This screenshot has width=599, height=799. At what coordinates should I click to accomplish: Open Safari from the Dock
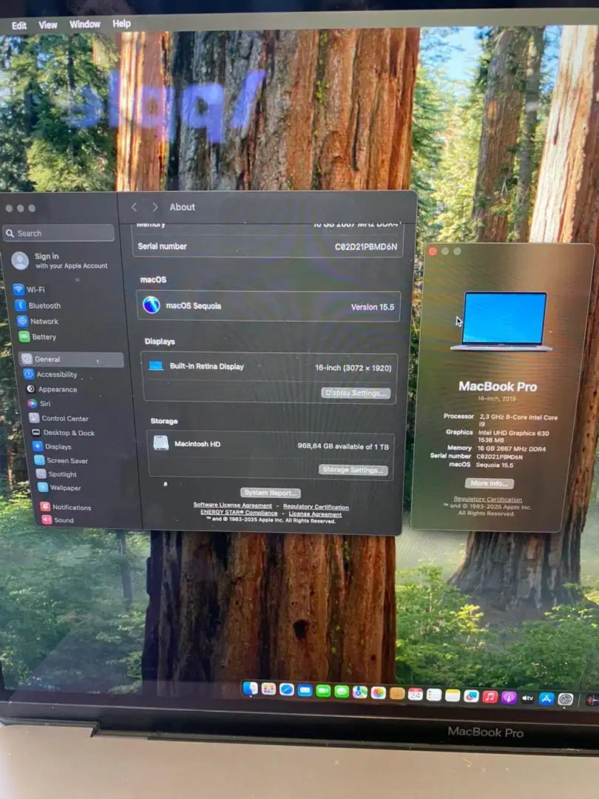click(x=287, y=690)
